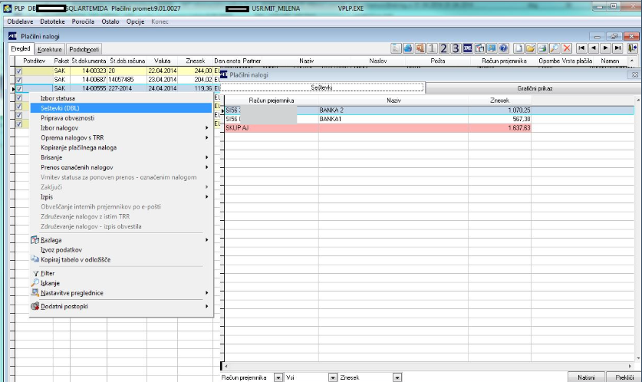Create new record with blank page icon
The image size is (642, 382).
pyautogui.click(x=519, y=48)
